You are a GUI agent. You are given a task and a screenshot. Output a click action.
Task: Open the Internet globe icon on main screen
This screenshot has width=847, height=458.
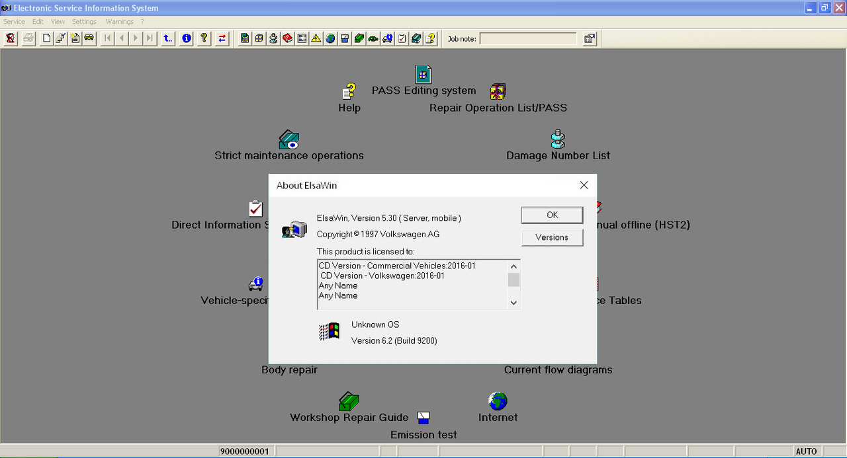(x=498, y=401)
